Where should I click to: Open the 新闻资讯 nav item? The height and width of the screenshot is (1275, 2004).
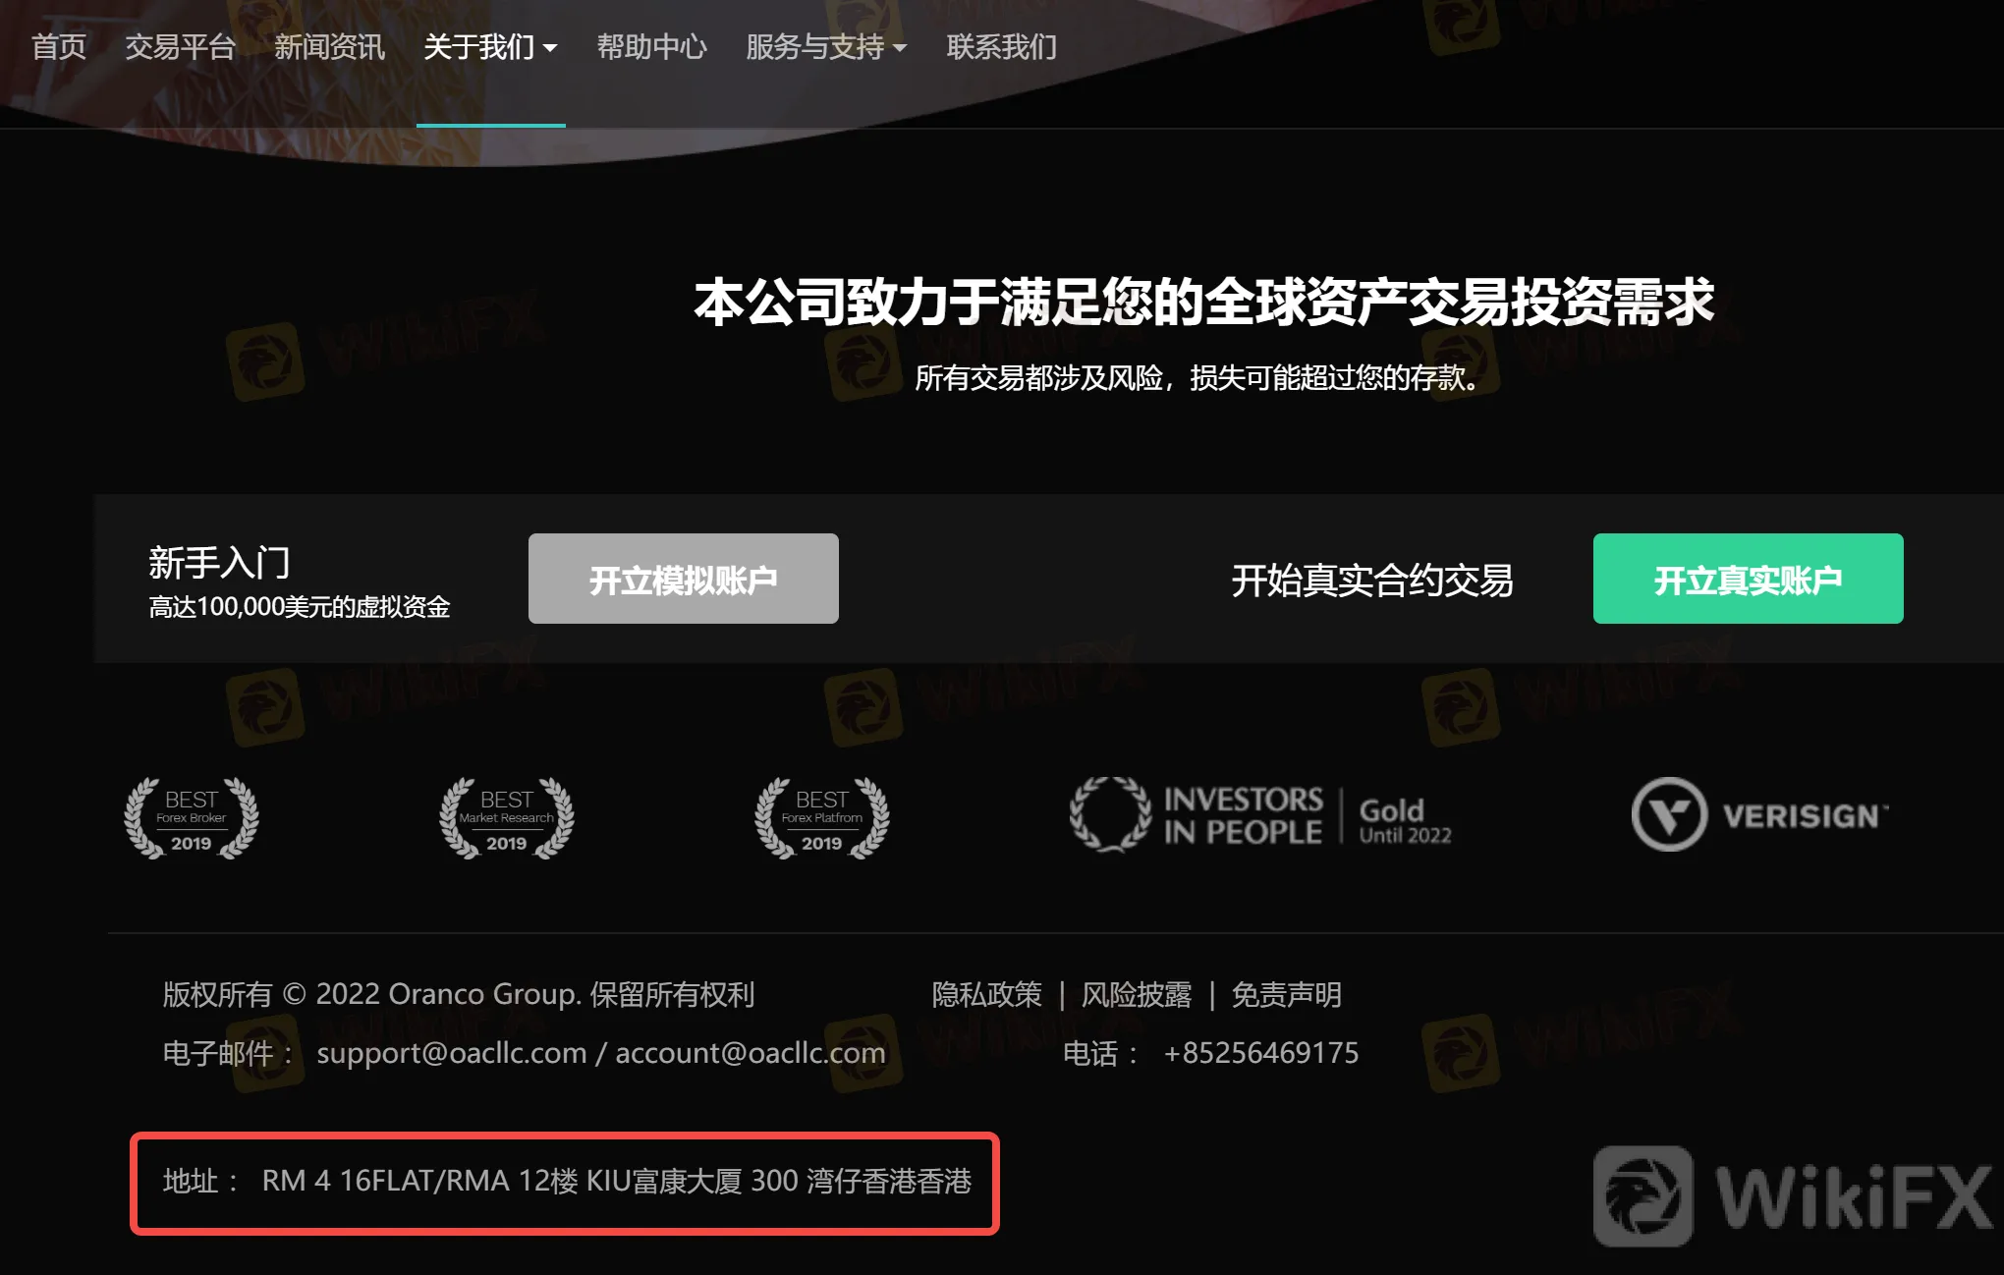pos(329,47)
